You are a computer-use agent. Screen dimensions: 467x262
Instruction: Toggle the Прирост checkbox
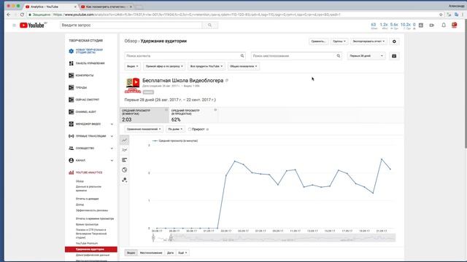[190, 130]
